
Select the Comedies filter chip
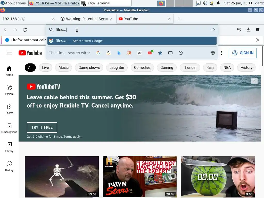(142, 68)
